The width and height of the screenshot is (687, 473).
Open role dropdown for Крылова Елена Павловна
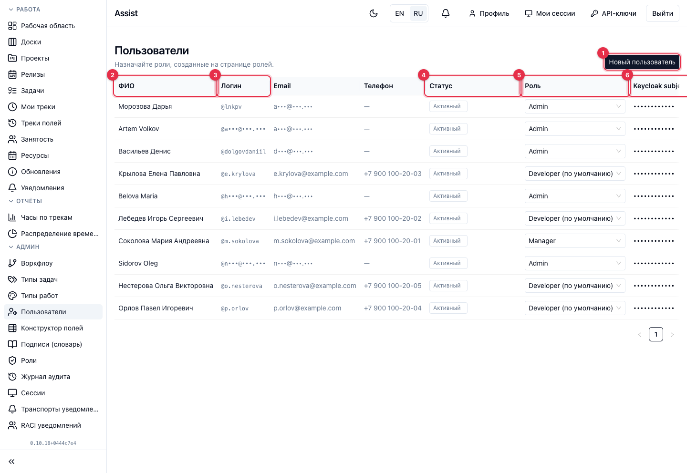575,174
